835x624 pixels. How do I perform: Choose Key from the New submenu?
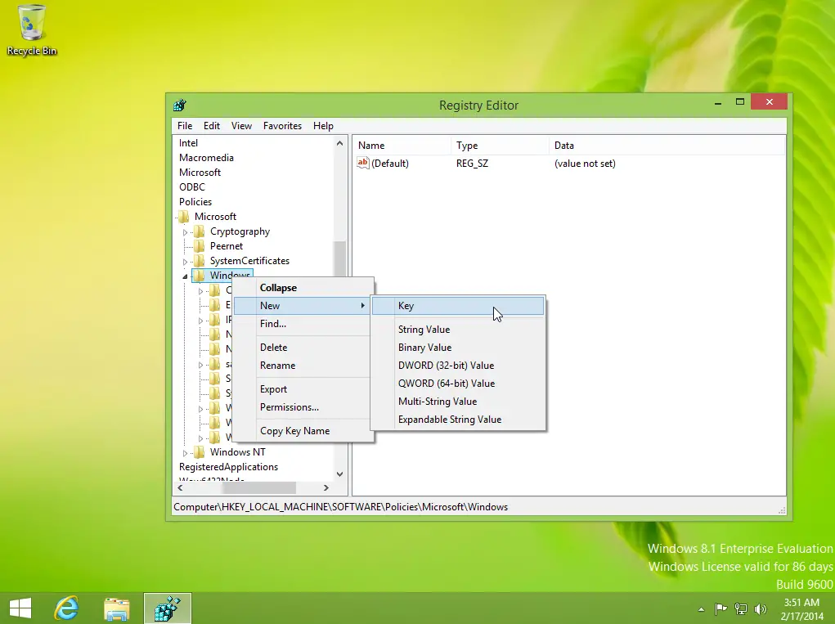[406, 306]
